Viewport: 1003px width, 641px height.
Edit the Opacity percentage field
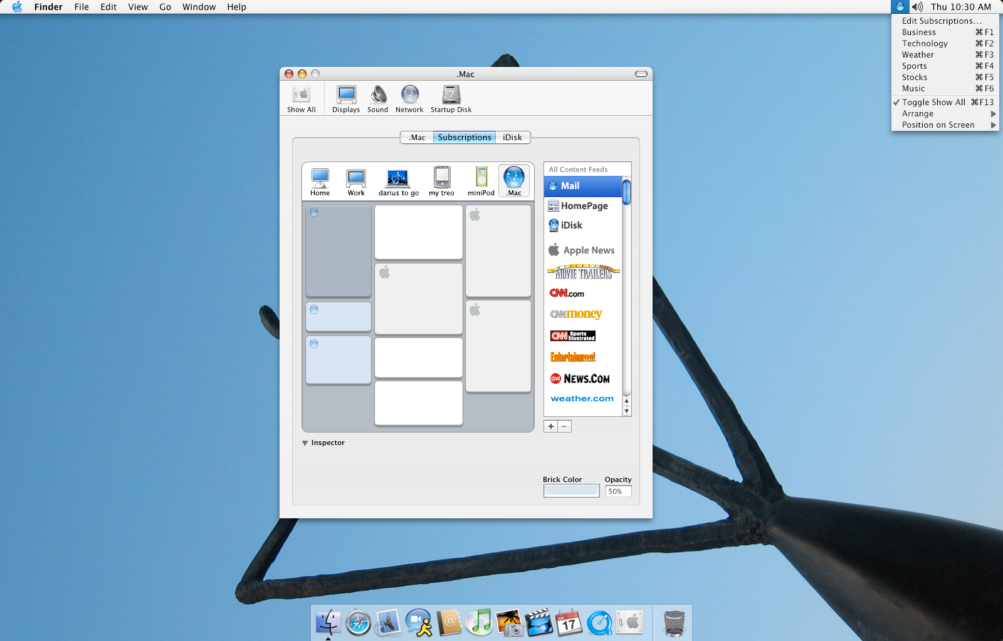[617, 491]
